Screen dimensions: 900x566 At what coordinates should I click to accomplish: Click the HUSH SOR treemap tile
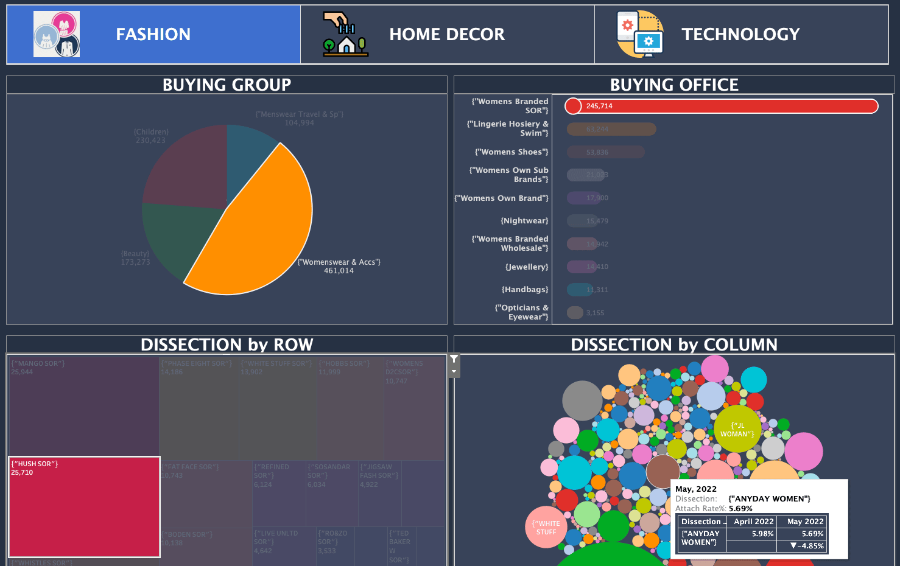(x=84, y=506)
